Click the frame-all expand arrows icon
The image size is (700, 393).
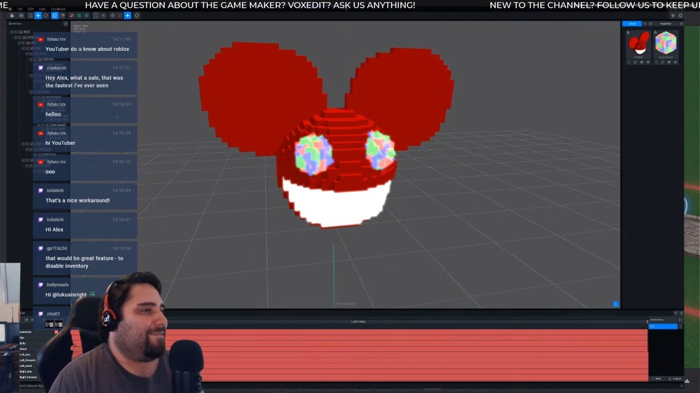pos(30,16)
